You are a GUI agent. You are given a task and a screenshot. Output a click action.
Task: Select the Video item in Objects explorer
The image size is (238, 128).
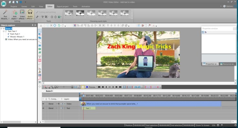pos(22,39)
